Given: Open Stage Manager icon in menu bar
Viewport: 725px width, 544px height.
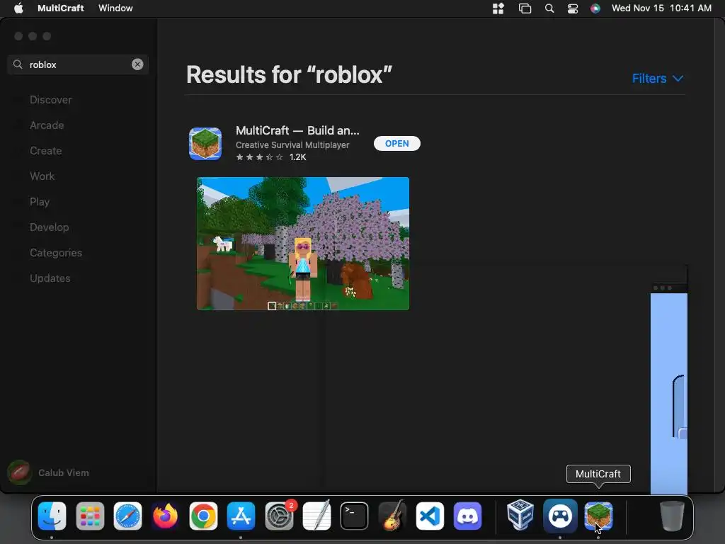Looking at the screenshot, I should (525, 8).
